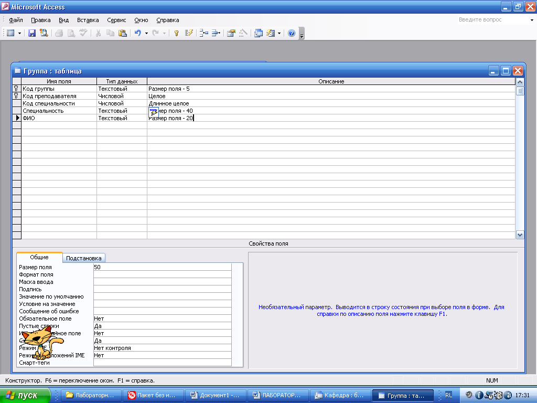The width and height of the screenshot is (537, 403).
Task: Open the Правка menu
Action: 41,20
